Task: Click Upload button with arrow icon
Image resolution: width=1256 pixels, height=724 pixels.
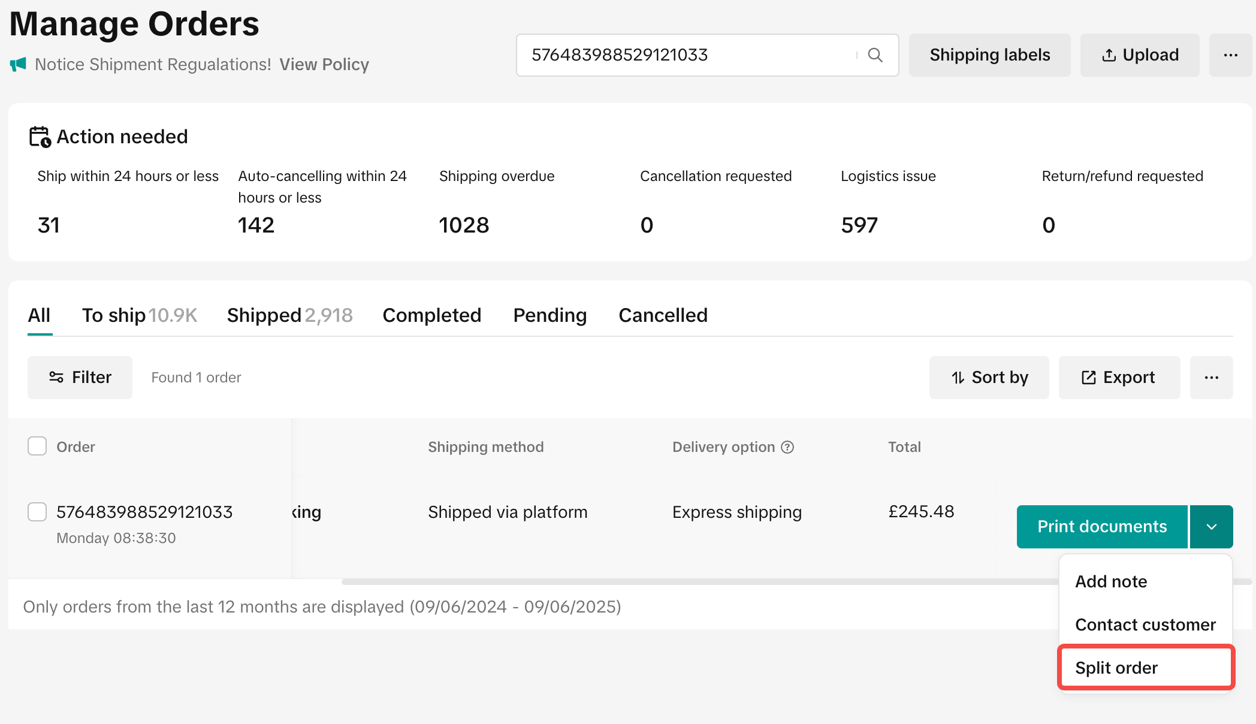Action: (x=1140, y=55)
